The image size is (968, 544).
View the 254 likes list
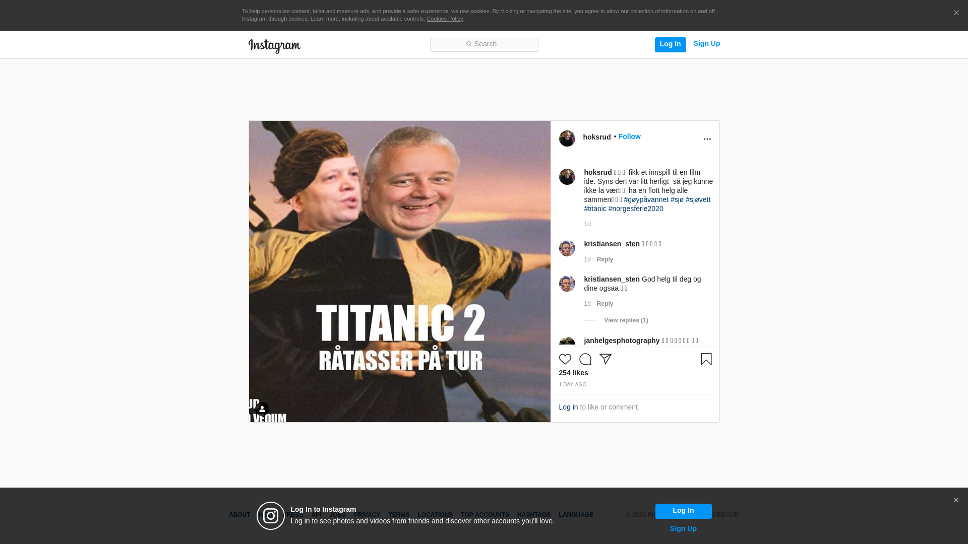tap(573, 373)
